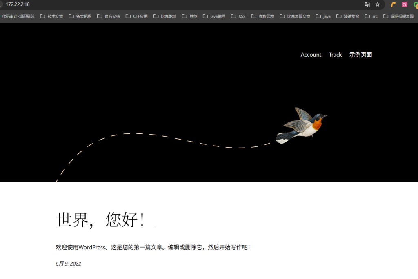Click the orange hook-shaped extension icon
418x279 pixels.
click(394, 4)
